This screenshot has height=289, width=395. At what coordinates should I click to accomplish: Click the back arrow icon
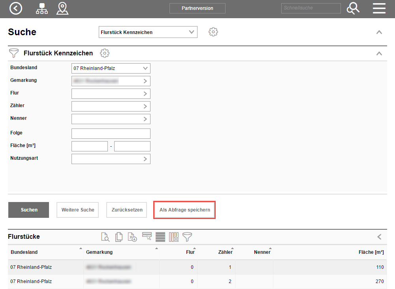coord(16,8)
